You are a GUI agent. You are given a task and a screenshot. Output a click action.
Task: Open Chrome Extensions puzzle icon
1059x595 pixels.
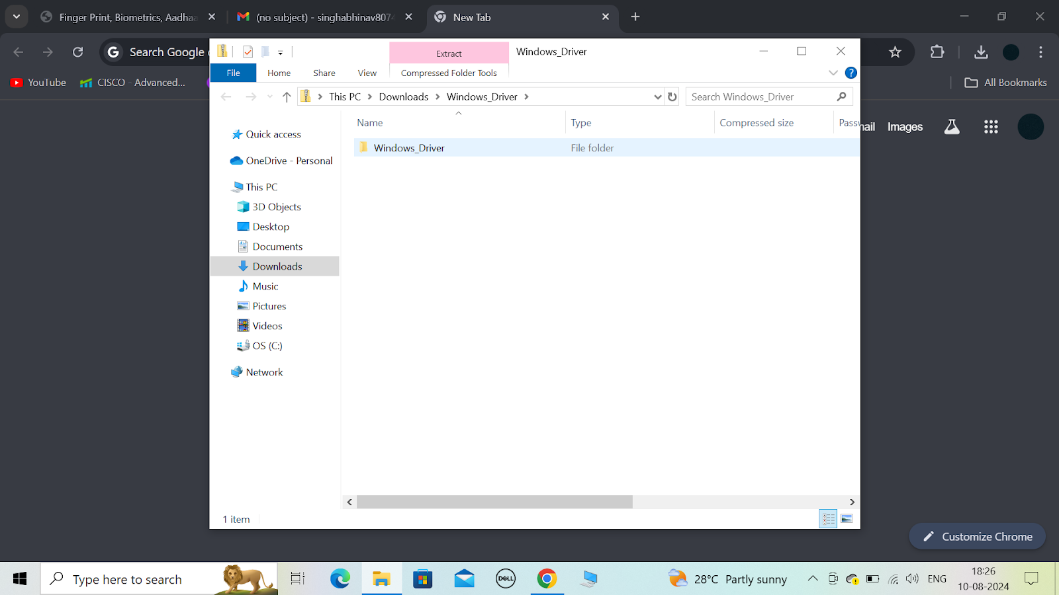[937, 52]
